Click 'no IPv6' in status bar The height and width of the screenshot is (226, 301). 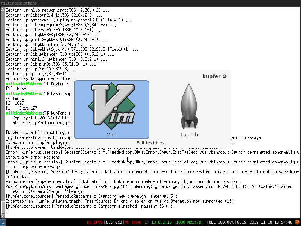click(95, 223)
